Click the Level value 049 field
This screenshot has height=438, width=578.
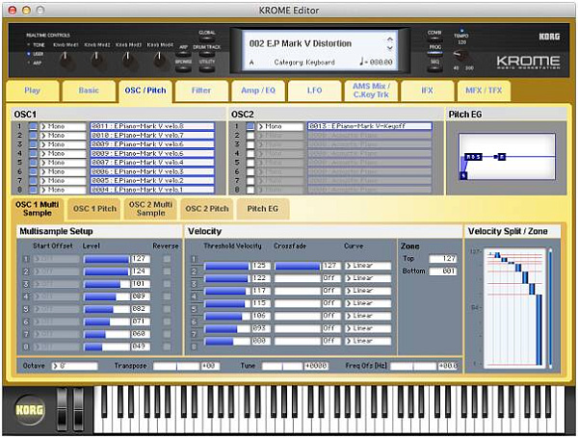(x=141, y=347)
